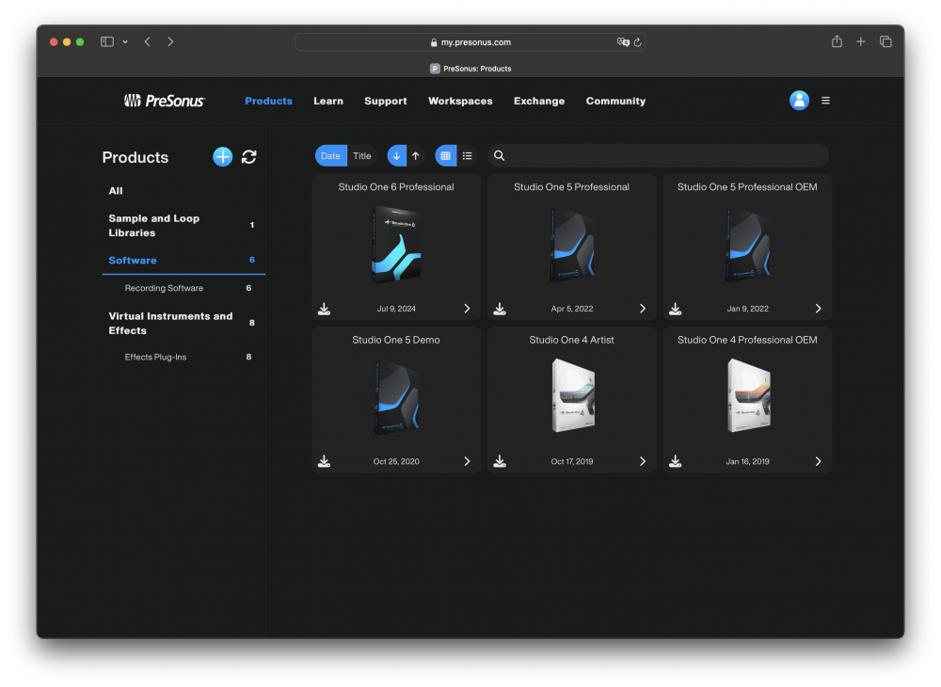
Task: Click the refresh products icon
Action: coord(248,157)
